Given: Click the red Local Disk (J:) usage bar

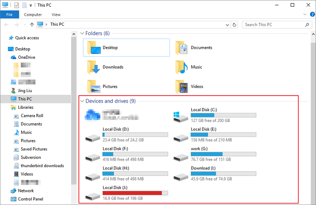Looking at the screenshot, I should click(135, 193).
